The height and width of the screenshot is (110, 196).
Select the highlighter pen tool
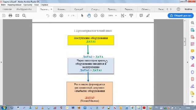click(x=148, y=16)
